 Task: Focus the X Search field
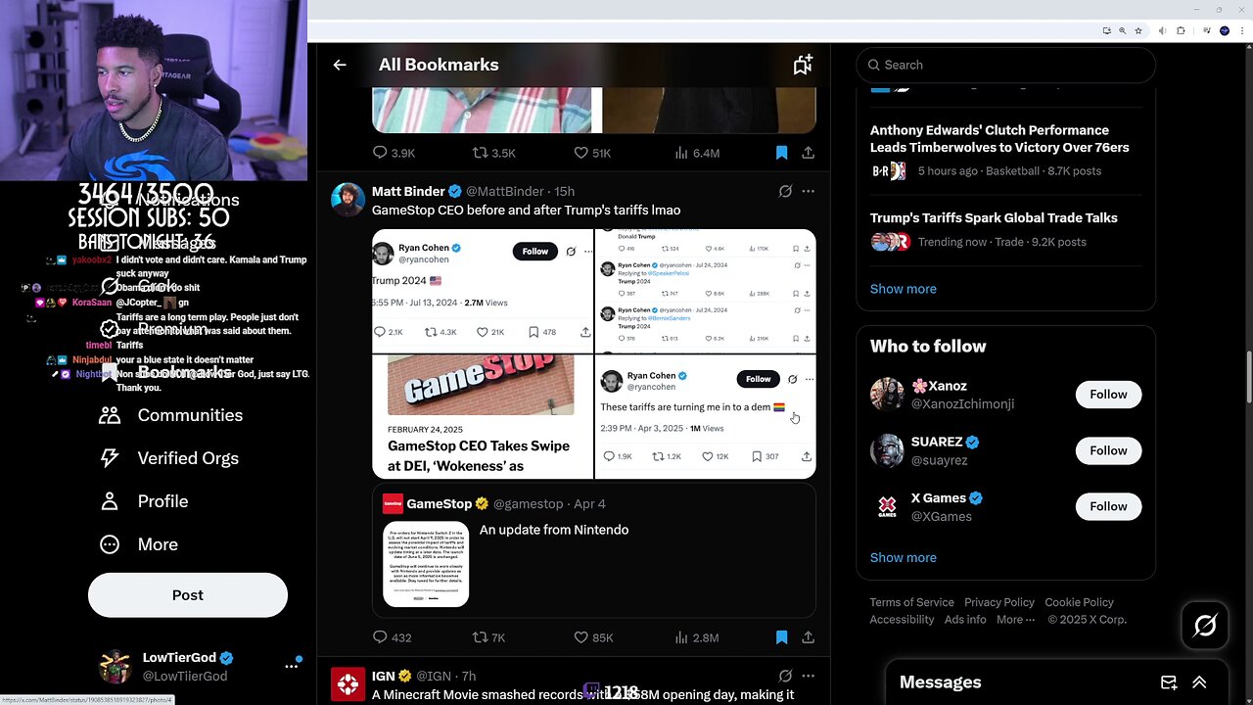[1006, 65]
